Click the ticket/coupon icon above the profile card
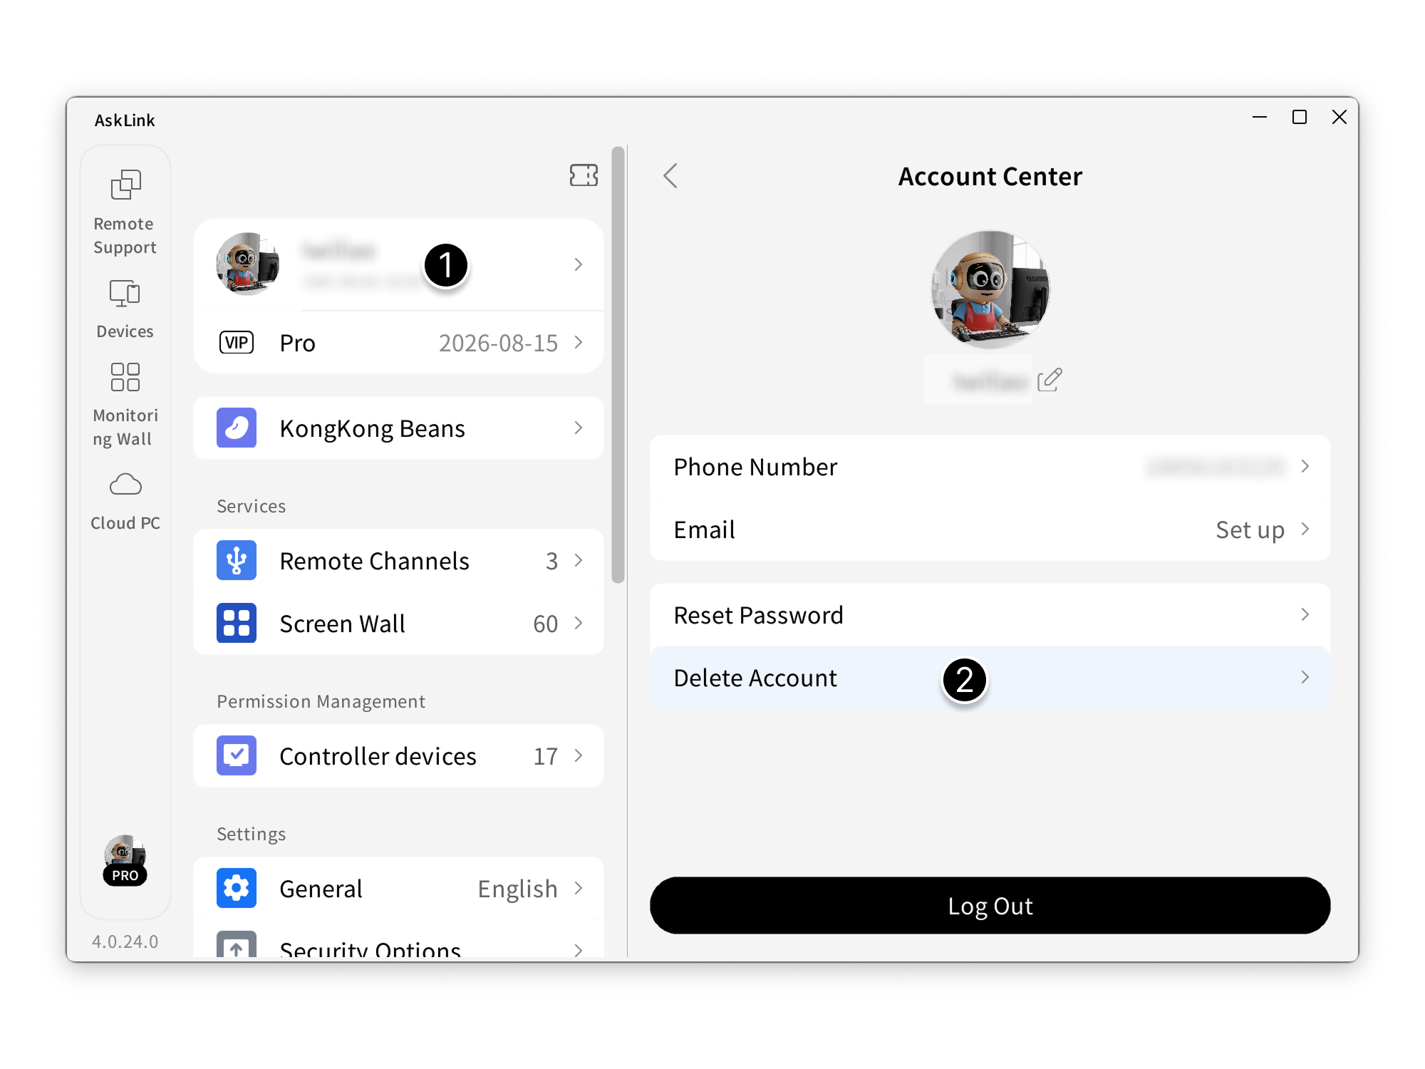Screen dimensions: 1425x1069 tap(584, 175)
